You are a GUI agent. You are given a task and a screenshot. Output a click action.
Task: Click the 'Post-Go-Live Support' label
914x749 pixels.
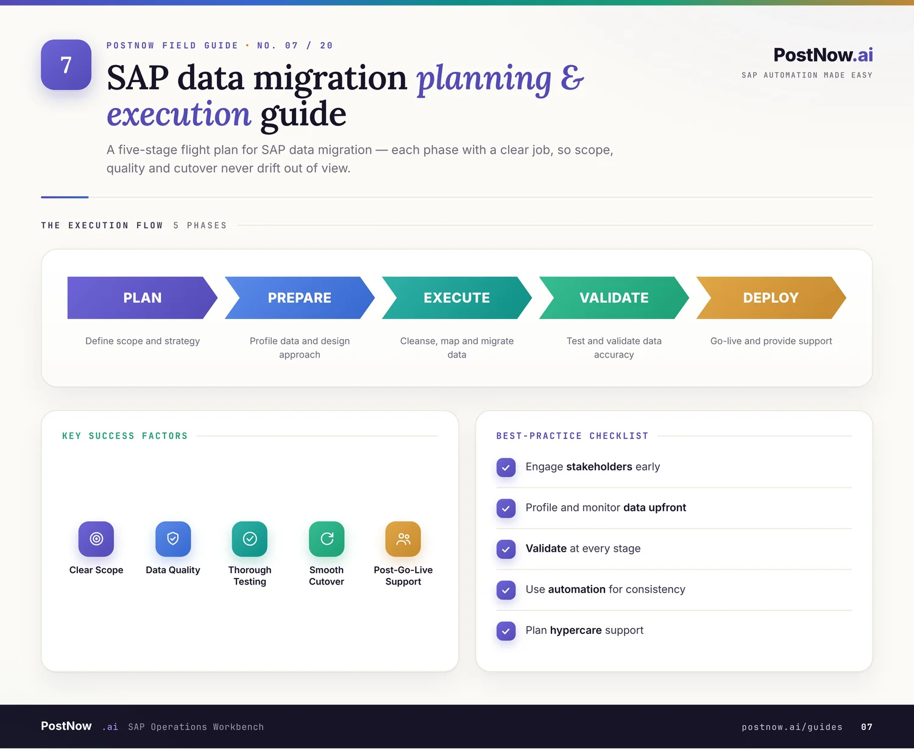point(403,575)
